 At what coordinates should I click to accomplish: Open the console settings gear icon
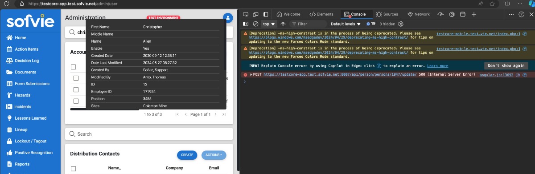coord(401,24)
